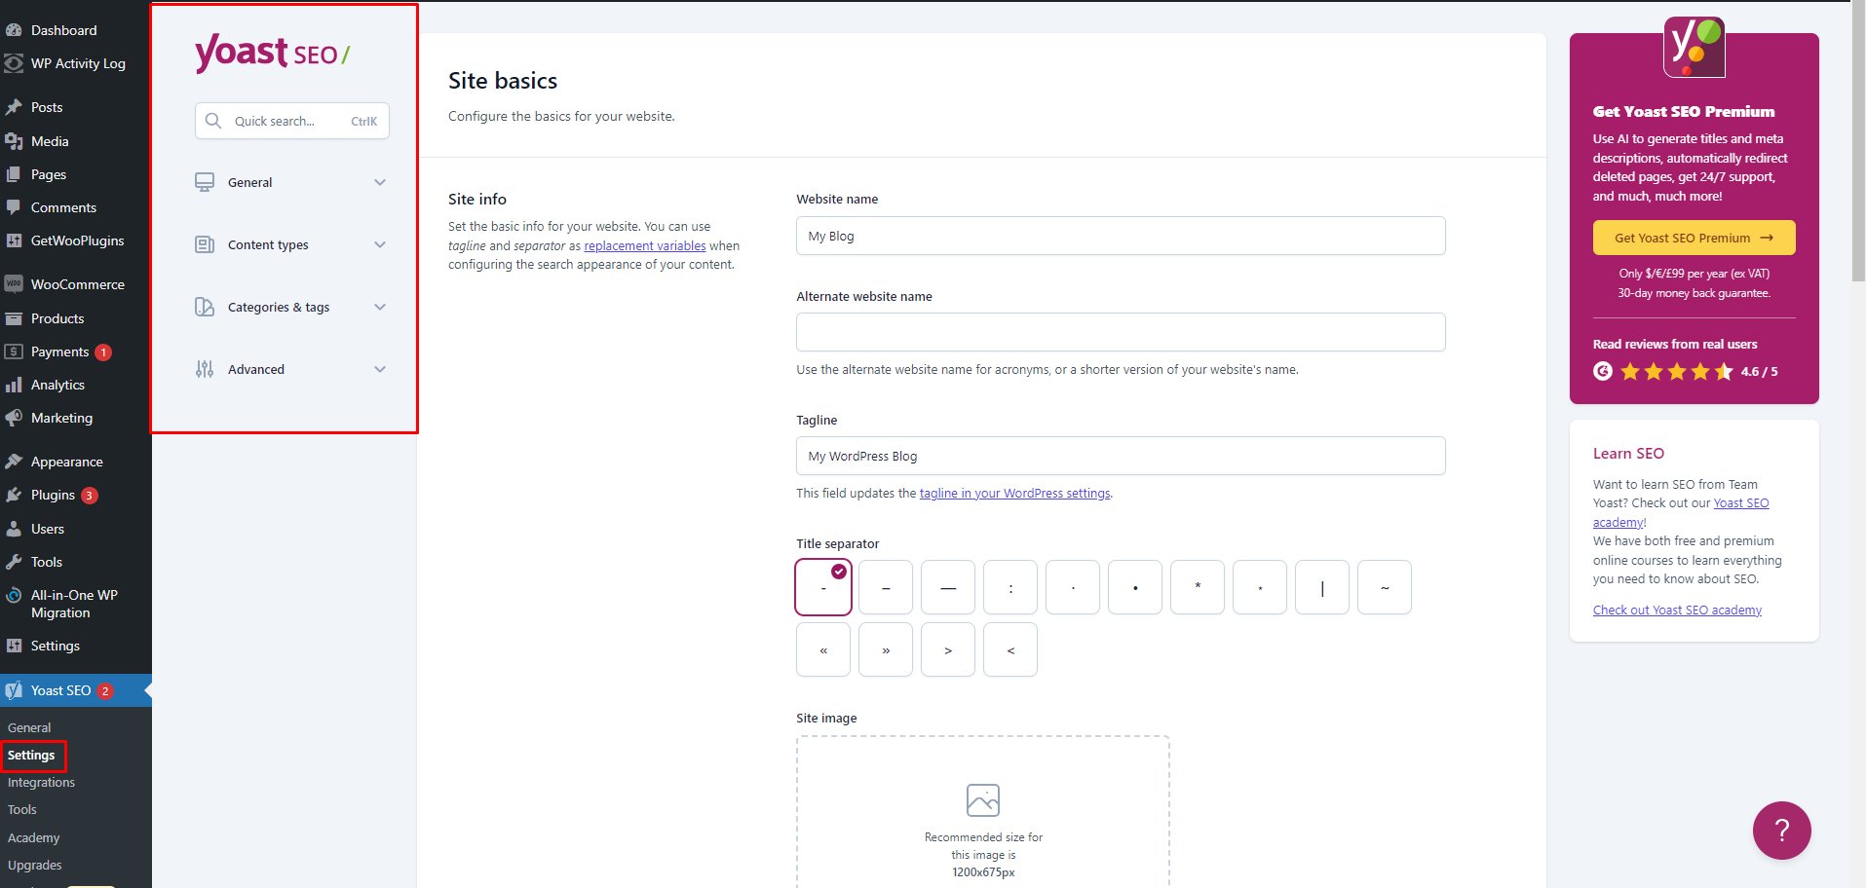Click the Get Yoast SEO Premium button
Screen dimensions: 1866x888
tap(1694, 238)
